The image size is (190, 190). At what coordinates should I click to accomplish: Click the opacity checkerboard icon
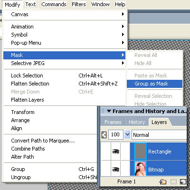coord(104,135)
